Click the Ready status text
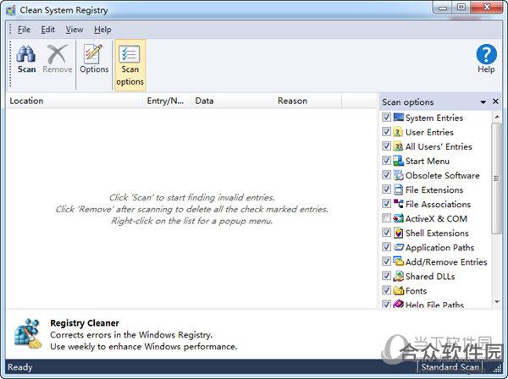Viewport: 508px width, 379px height. pyautogui.click(x=20, y=367)
